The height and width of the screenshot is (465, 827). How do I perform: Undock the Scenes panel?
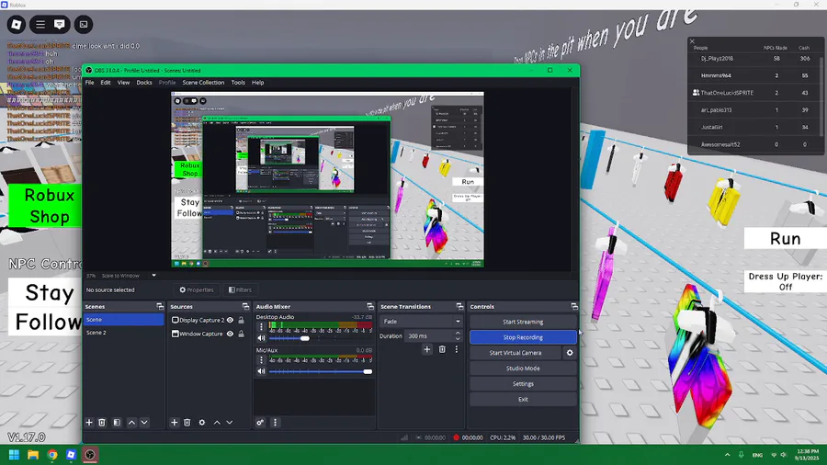(x=160, y=306)
